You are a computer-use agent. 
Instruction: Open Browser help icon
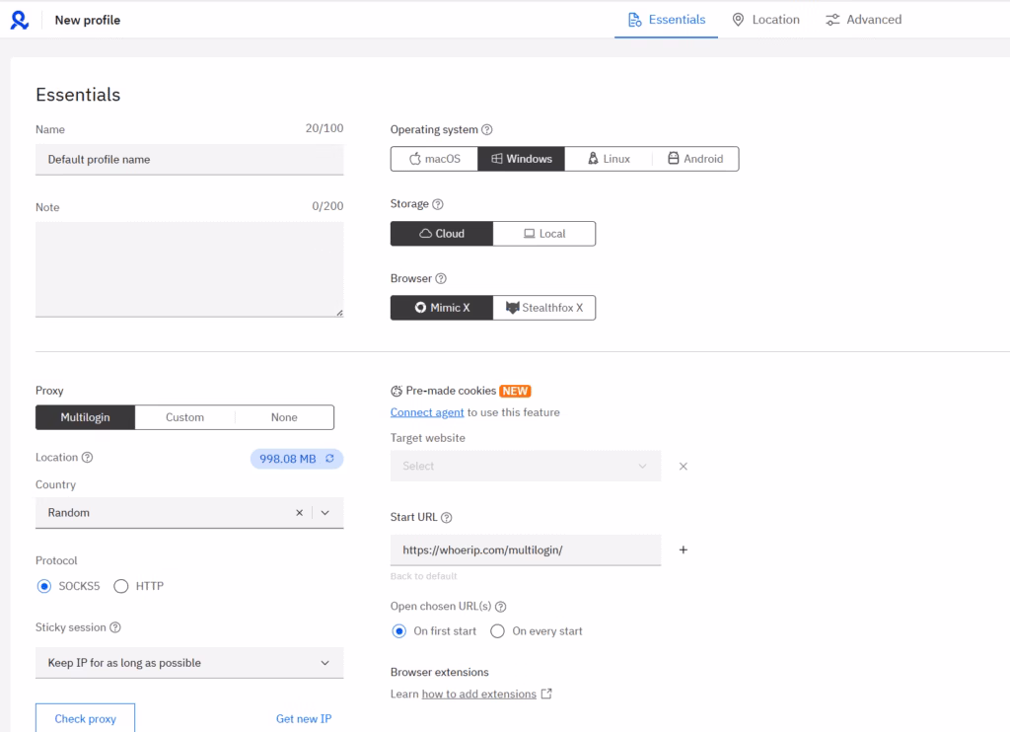441,278
